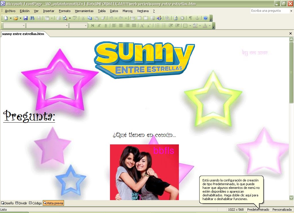Click the Copy icon
This screenshot has width=294, height=213.
(90, 18)
